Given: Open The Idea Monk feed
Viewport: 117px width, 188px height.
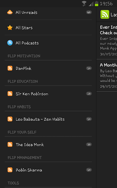Looking at the screenshot, I should [x=48, y=145].
